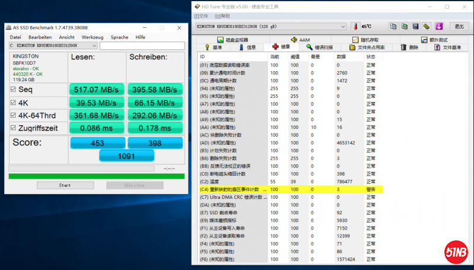Open the 删除 erase tab
This screenshot has width=474, height=270.
tap(409, 47)
